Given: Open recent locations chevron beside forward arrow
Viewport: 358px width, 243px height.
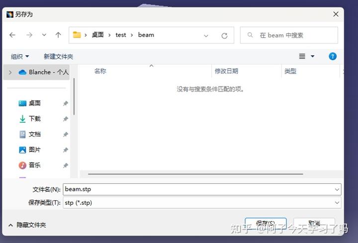Looking at the screenshot, I should pos(44,35).
